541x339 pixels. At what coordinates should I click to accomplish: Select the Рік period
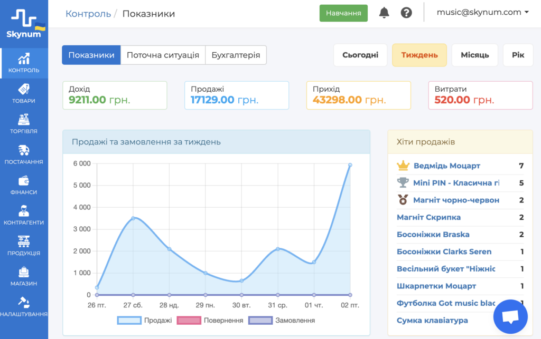pyautogui.click(x=518, y=55)
